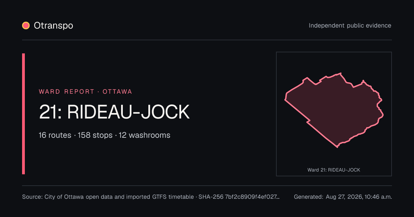Click the Generated Aug 27, 2026 timestamp
Image resolution: width=414 pixels, height=217 pixels.
(343, 197)
